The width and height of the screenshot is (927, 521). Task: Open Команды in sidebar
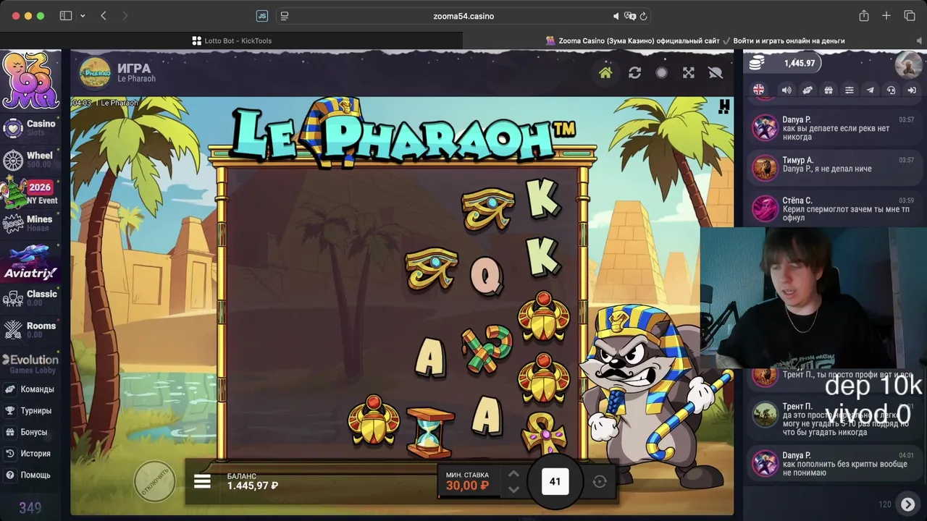click(30, 389)
